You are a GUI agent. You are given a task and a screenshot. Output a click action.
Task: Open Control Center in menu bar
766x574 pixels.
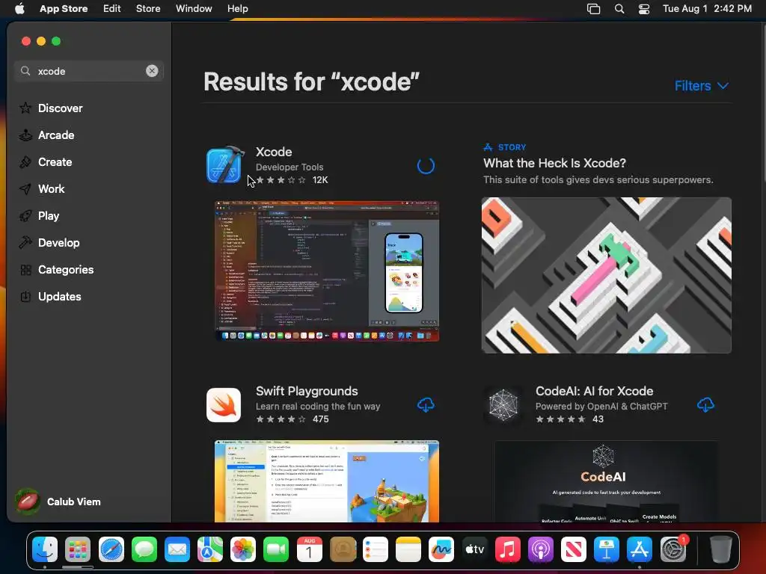coord(644,9)
